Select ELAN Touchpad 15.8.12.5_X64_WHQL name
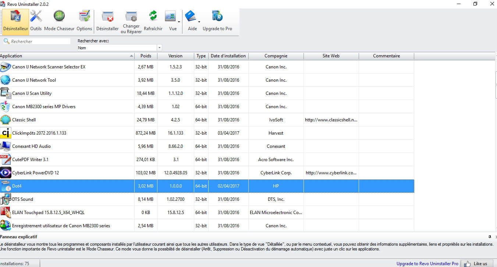The image size is (497, 267). (49, 213)
